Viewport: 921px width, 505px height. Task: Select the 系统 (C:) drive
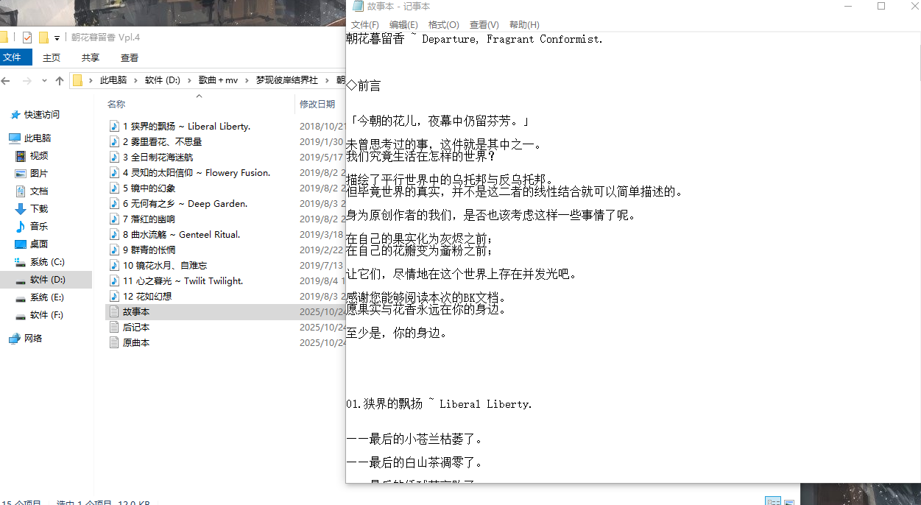47,262
